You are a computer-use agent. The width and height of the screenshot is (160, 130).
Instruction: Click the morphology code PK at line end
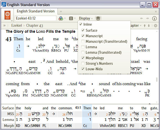coord(147,95)
